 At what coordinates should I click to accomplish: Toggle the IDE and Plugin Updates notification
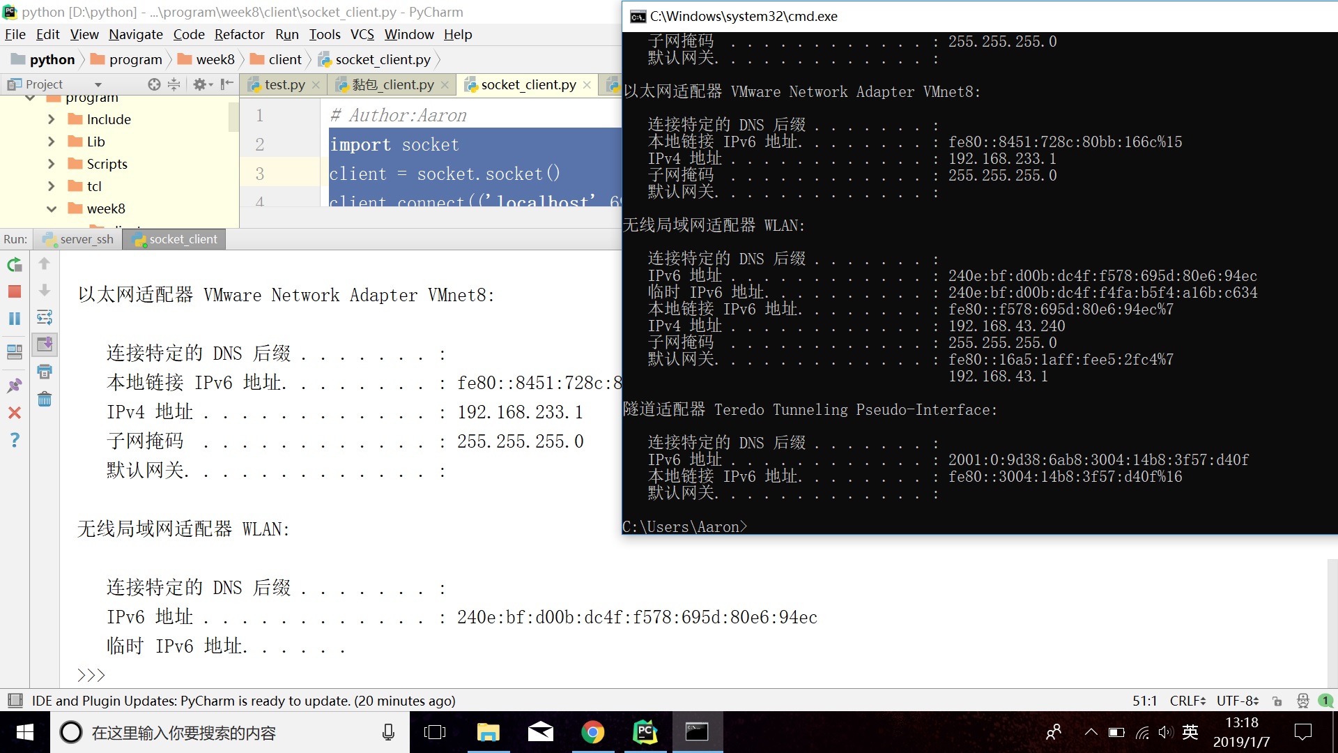pos(15,700)
